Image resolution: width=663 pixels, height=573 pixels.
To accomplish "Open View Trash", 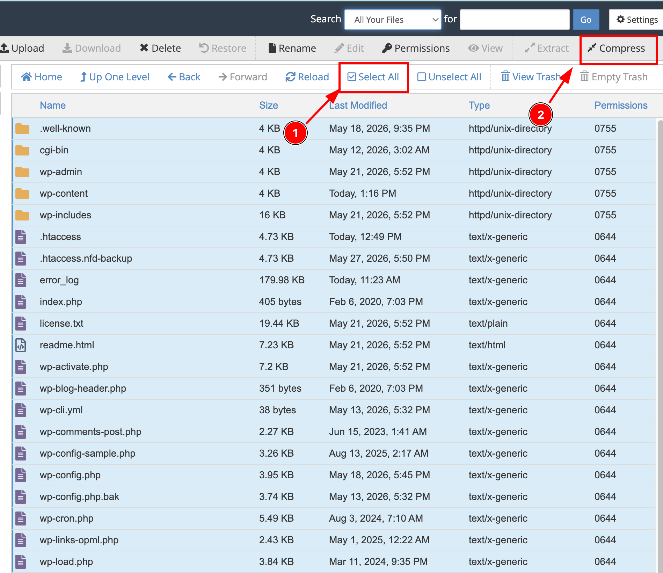I will pyautogui.click(x=531, y=77).
